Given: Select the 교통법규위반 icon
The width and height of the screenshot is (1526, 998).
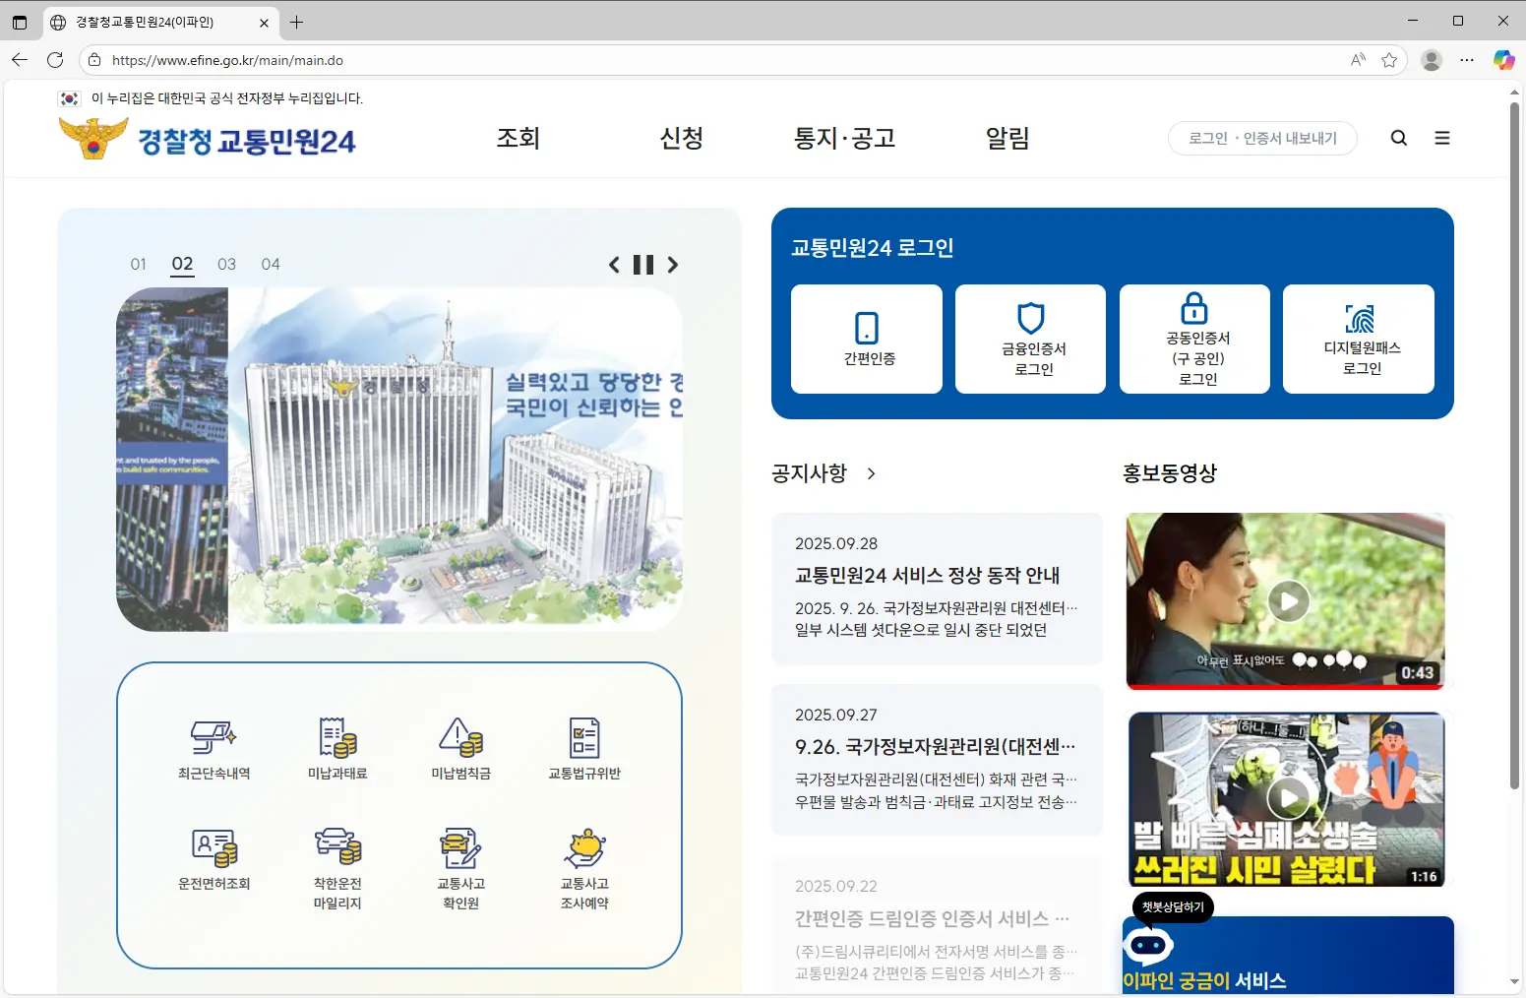Looking at the screenshot, I should pos(584,738).
